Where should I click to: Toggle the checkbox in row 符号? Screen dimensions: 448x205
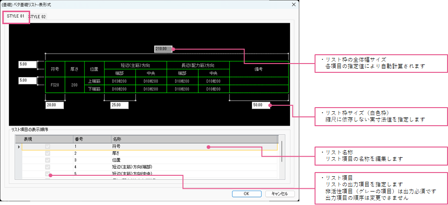pos(48,147)
